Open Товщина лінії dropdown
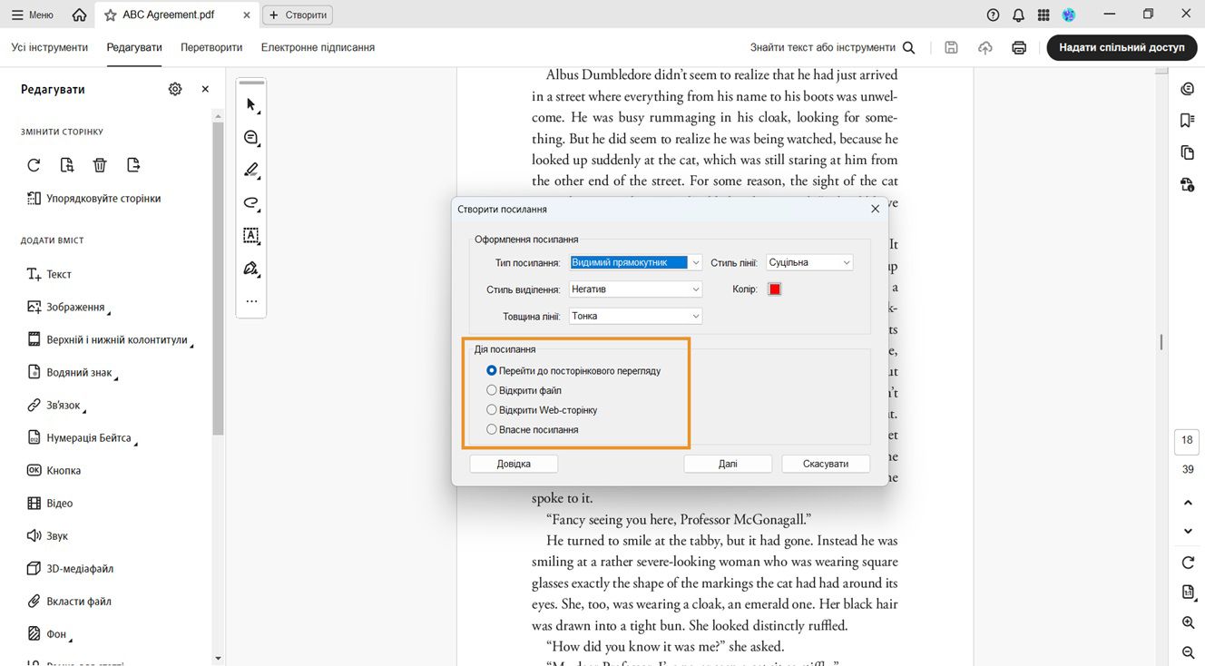 click(636, 316)
